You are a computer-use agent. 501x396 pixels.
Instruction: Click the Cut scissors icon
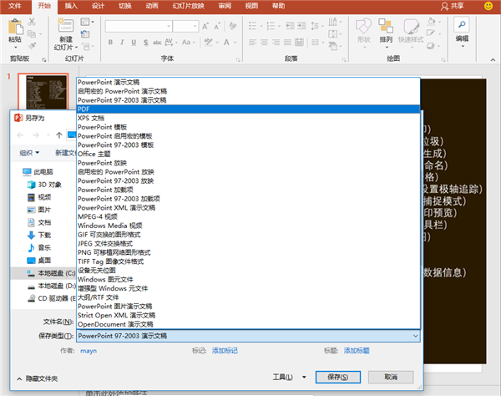tap(32, 22)
